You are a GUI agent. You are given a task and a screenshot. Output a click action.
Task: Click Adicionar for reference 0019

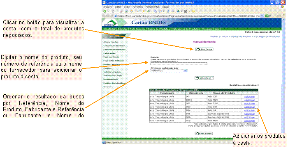pyautogui.click(x=249, y=100)
